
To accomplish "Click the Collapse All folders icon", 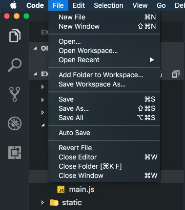I will pos(176,74).
